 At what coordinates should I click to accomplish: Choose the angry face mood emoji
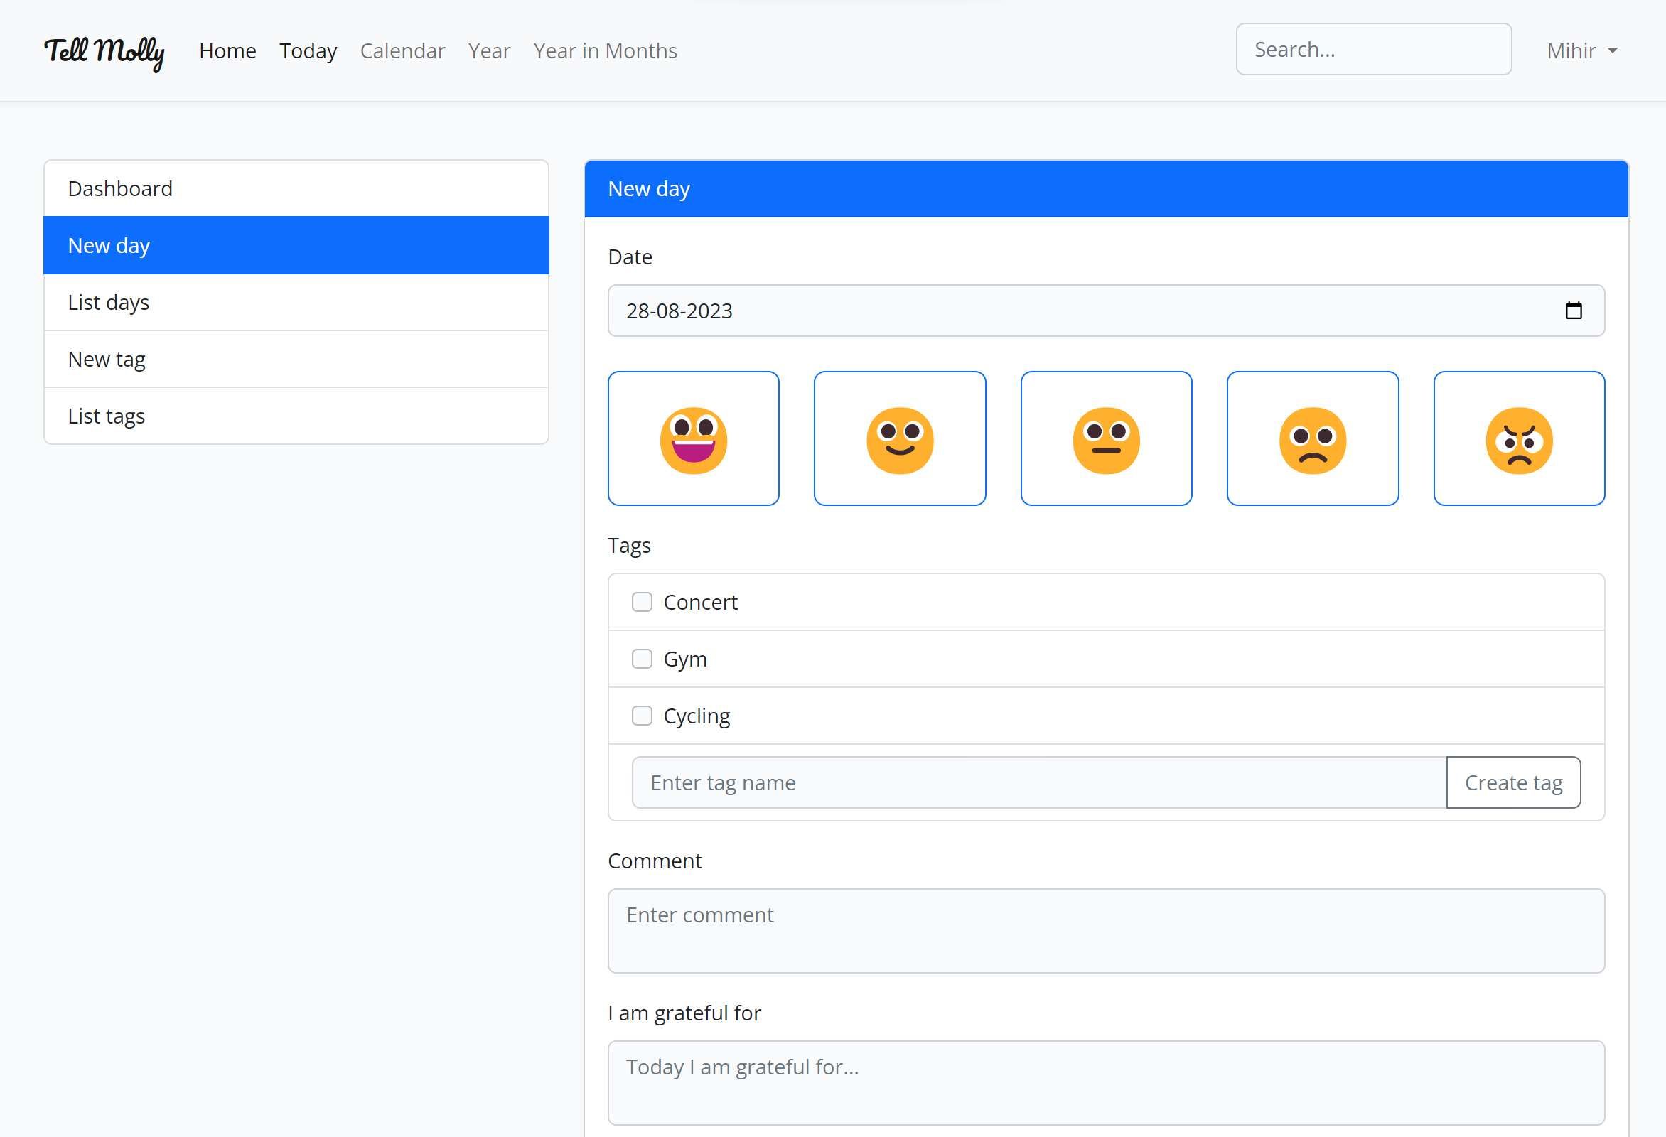tap(1519, 438)
